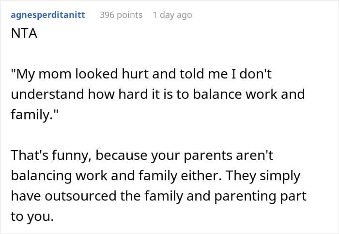This screenshot has height=234, width=339.
Task: Click the phrase 'They simply'
Action: tap(263, 176)
